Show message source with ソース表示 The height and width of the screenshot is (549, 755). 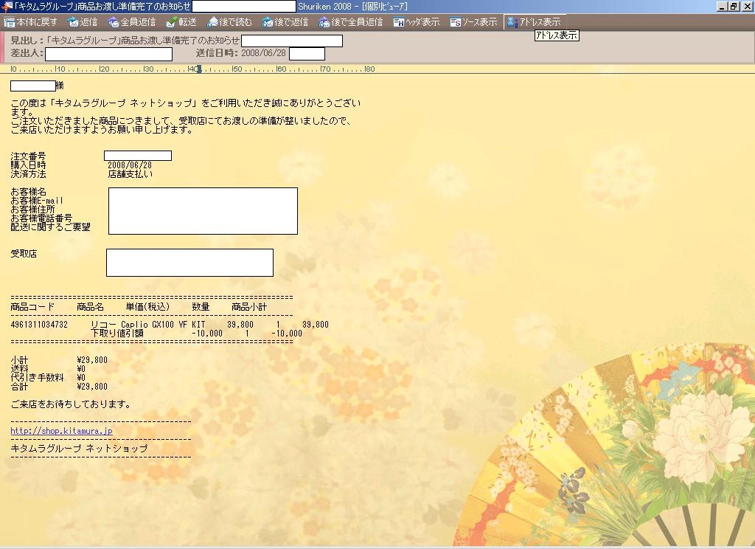[x=473, y=22]
